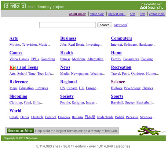168x151 pixels.
Task: Open the Physics subcategory
Action: pos(148,88)
